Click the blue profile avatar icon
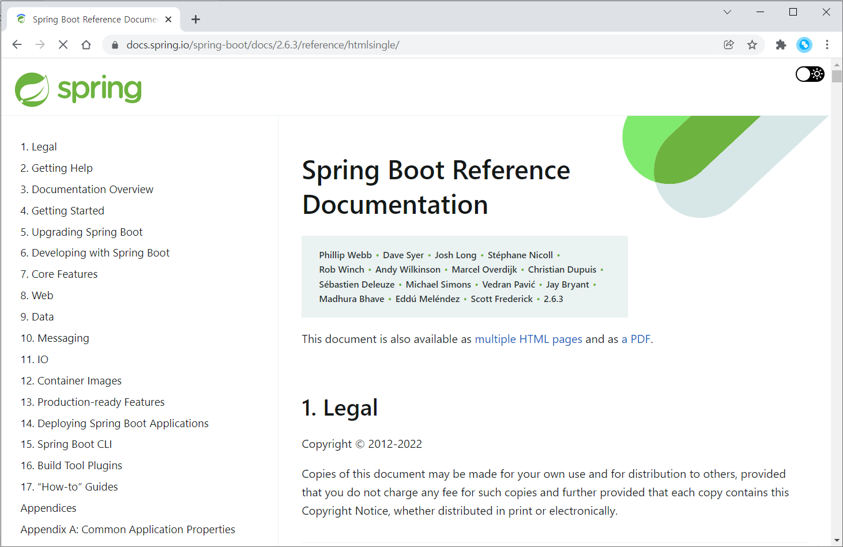843x547 pixels. click(x=804, y=44)
